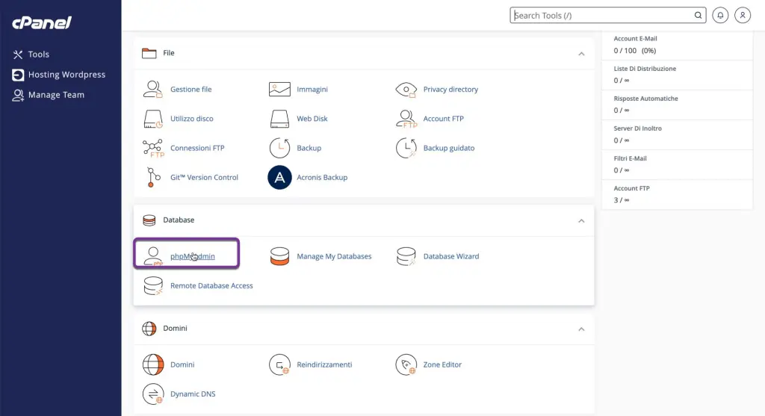This screenshot has width=765, height=416.
Task: Click the Risposte Automatiche statistic
Action: click(646, 99)
